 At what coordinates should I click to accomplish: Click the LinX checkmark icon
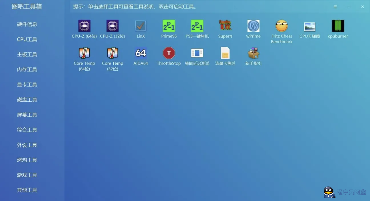[x=141, y=26]
